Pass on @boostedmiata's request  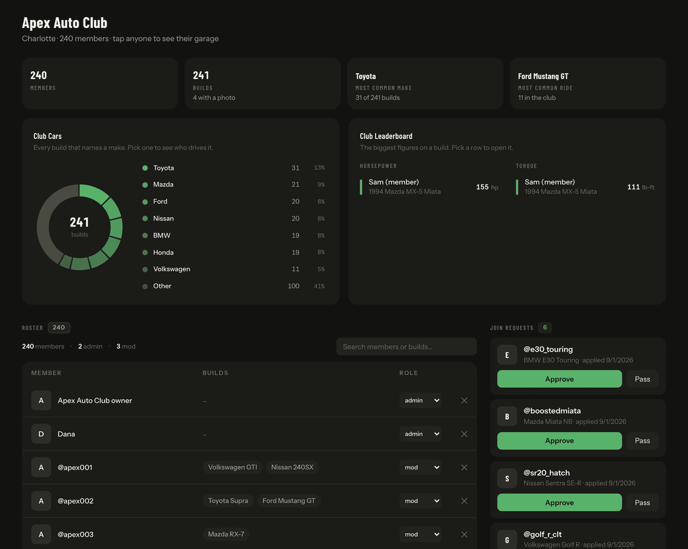pyautogui.click(x=642, y=440)
